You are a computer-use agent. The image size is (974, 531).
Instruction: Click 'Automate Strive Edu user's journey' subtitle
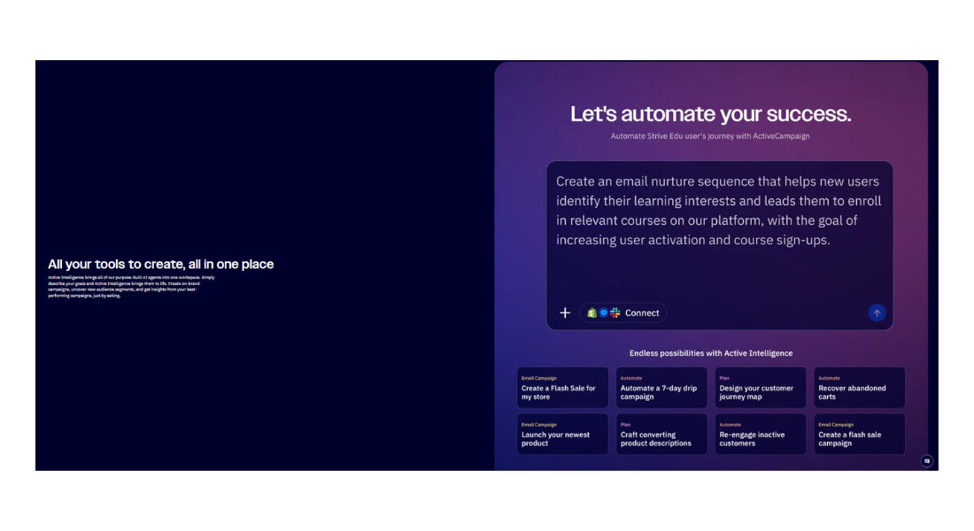click(x=710, y=136)
